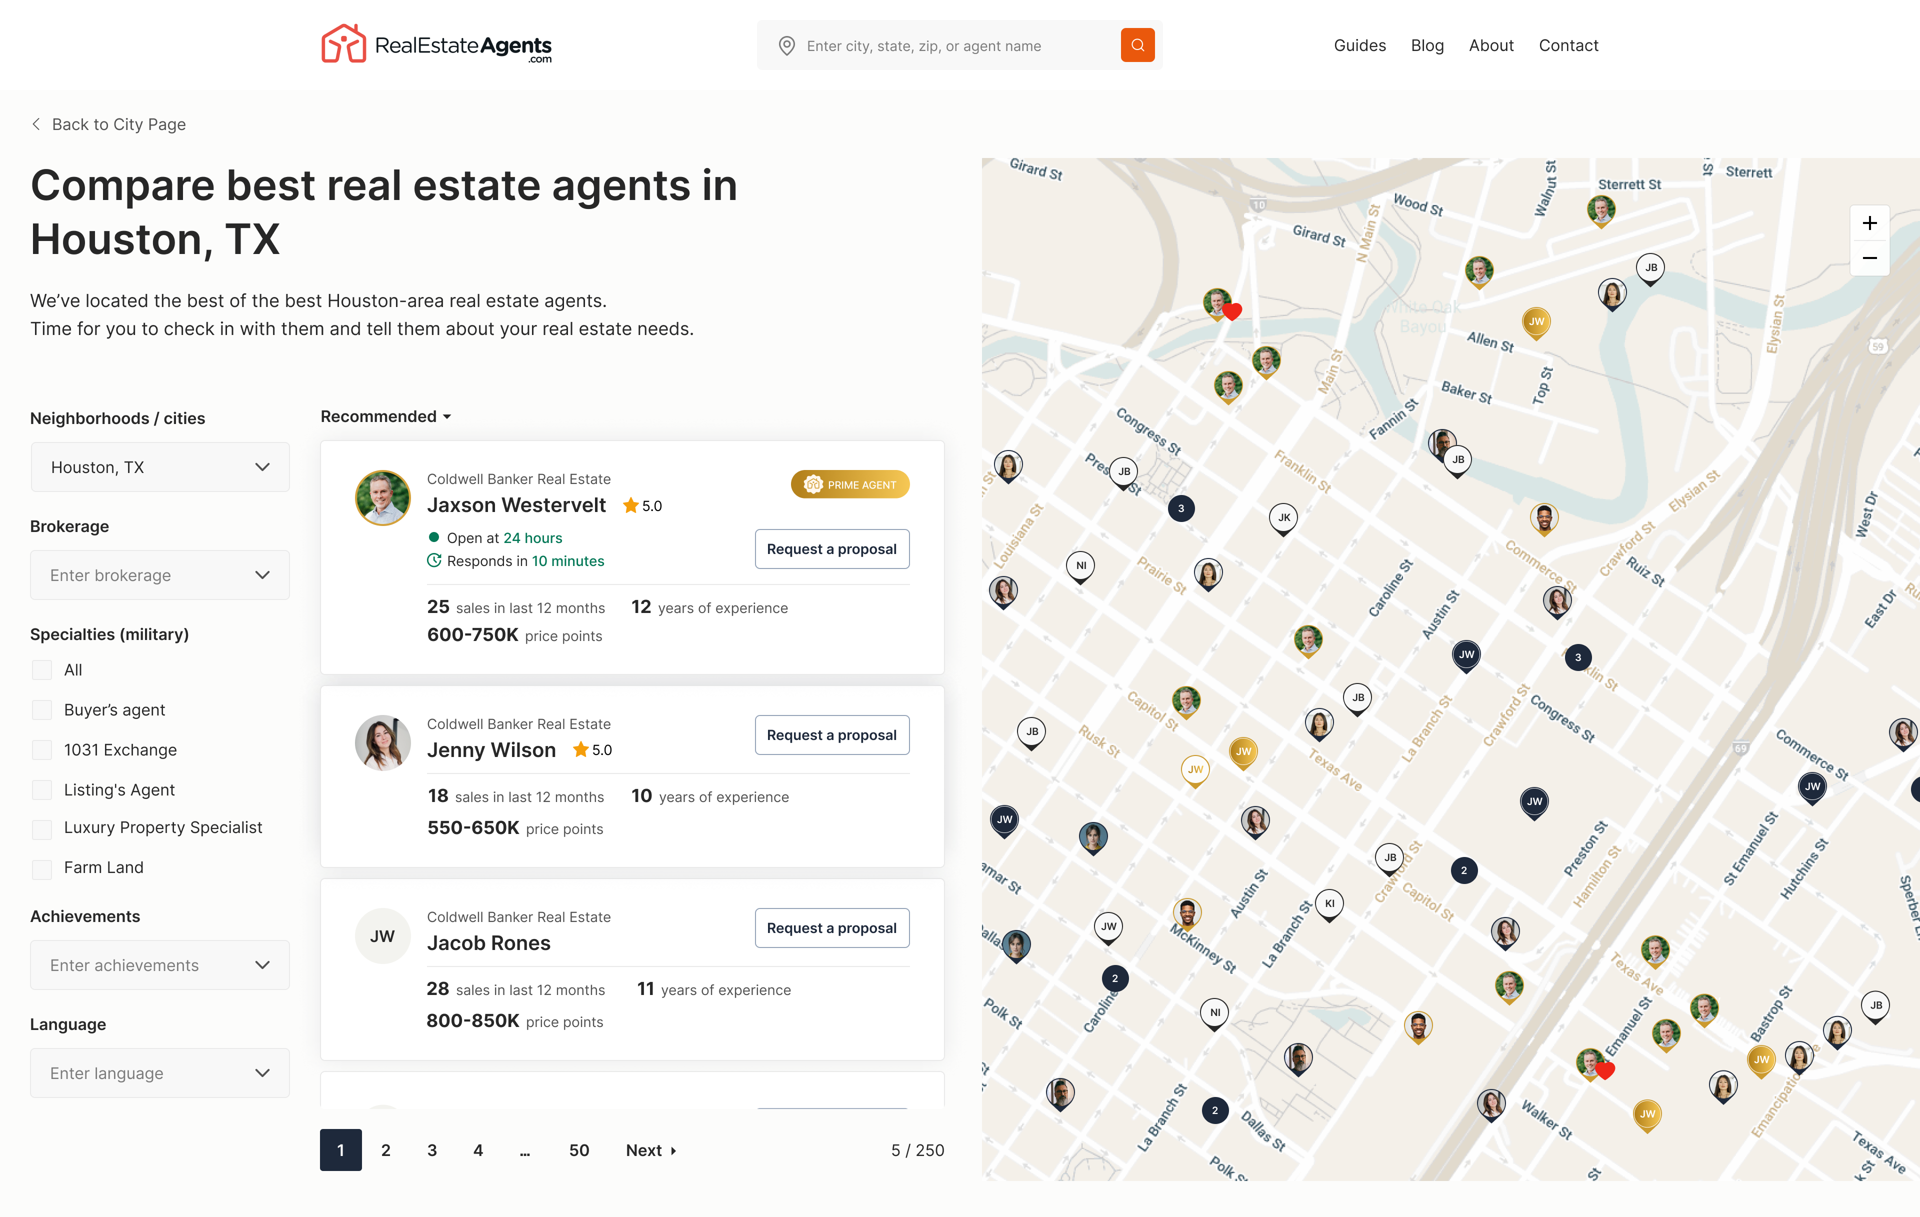Click the KI map marker pin
The image size is (1920, 1217).
pyautogui.click(x=1329, y=903)
